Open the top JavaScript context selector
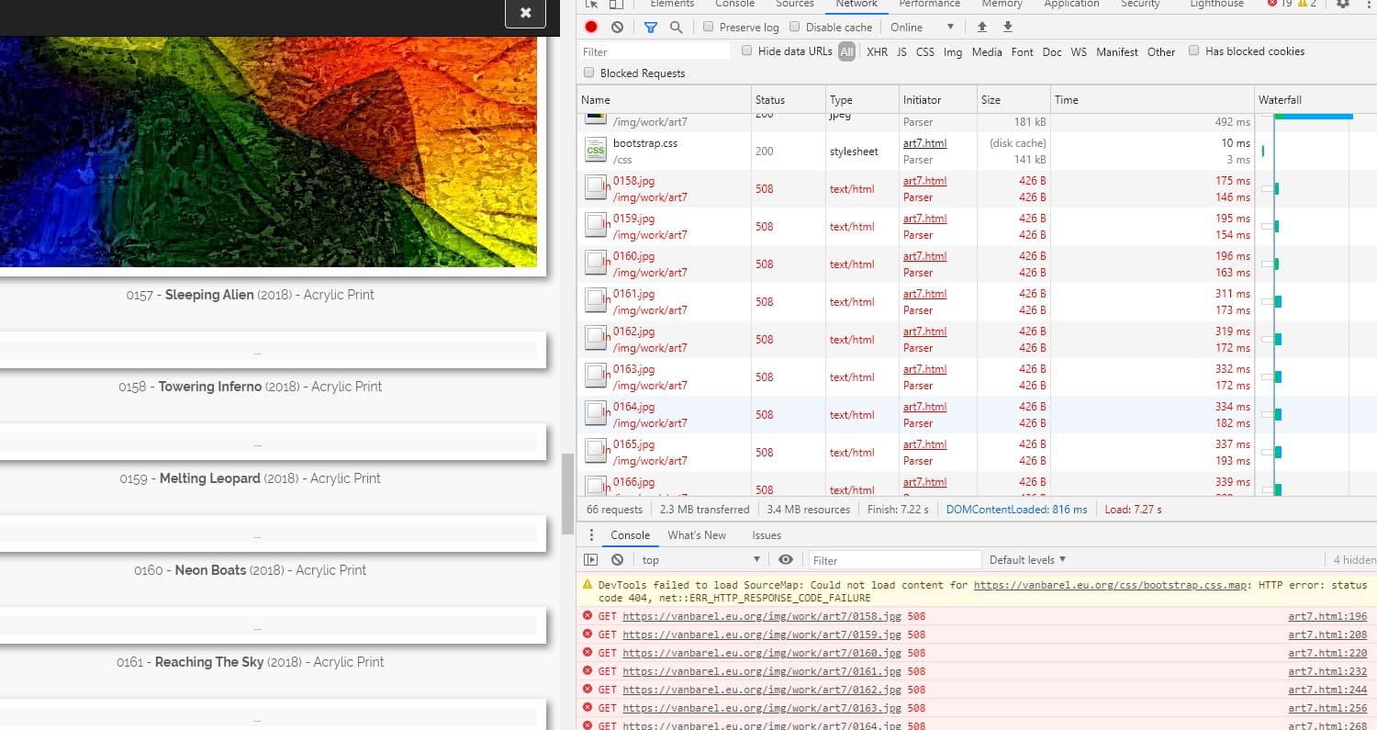 701,560
